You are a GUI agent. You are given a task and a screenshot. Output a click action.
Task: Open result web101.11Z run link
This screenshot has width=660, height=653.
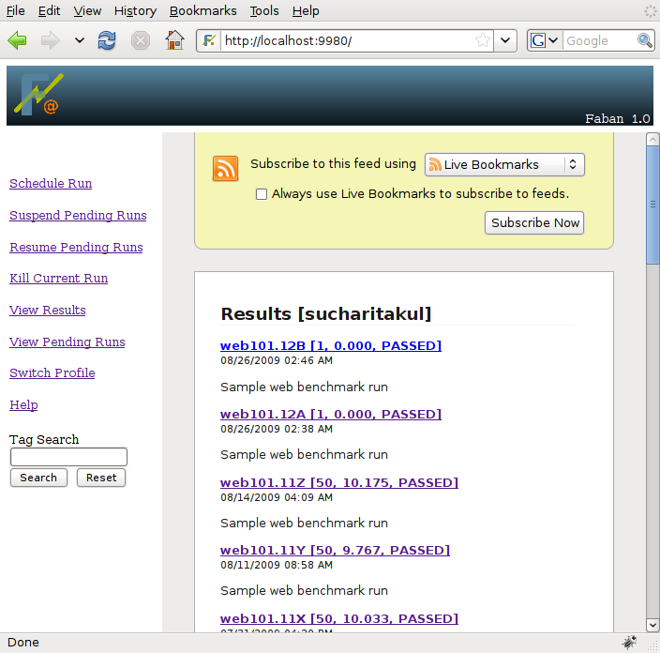click(339, 483)
